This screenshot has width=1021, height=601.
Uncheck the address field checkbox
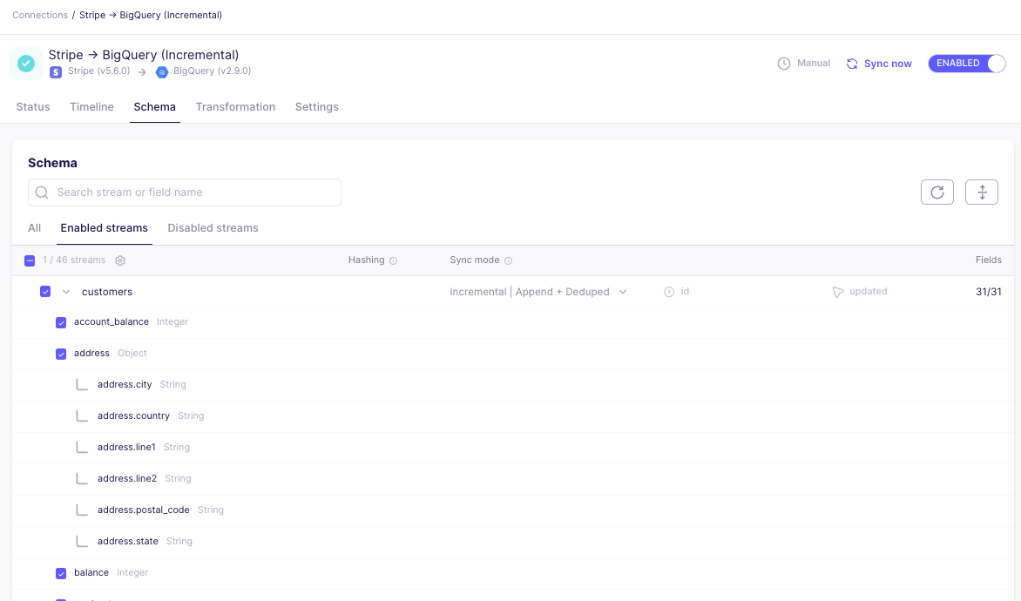61,354
